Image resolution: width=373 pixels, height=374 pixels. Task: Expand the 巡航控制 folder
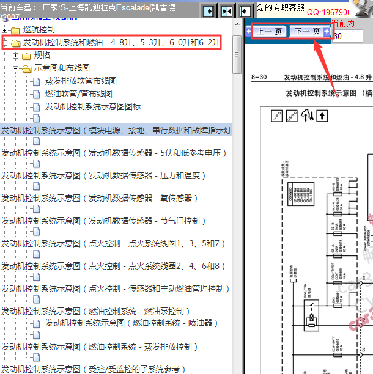(4, 30)
